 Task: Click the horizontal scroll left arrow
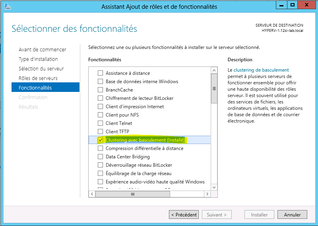pyautogui.click(x=92, y=194)
